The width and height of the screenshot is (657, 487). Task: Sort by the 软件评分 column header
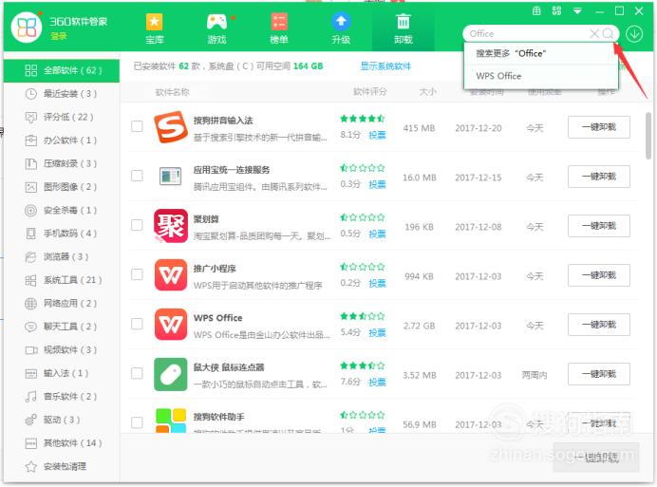tap(370, 91)
